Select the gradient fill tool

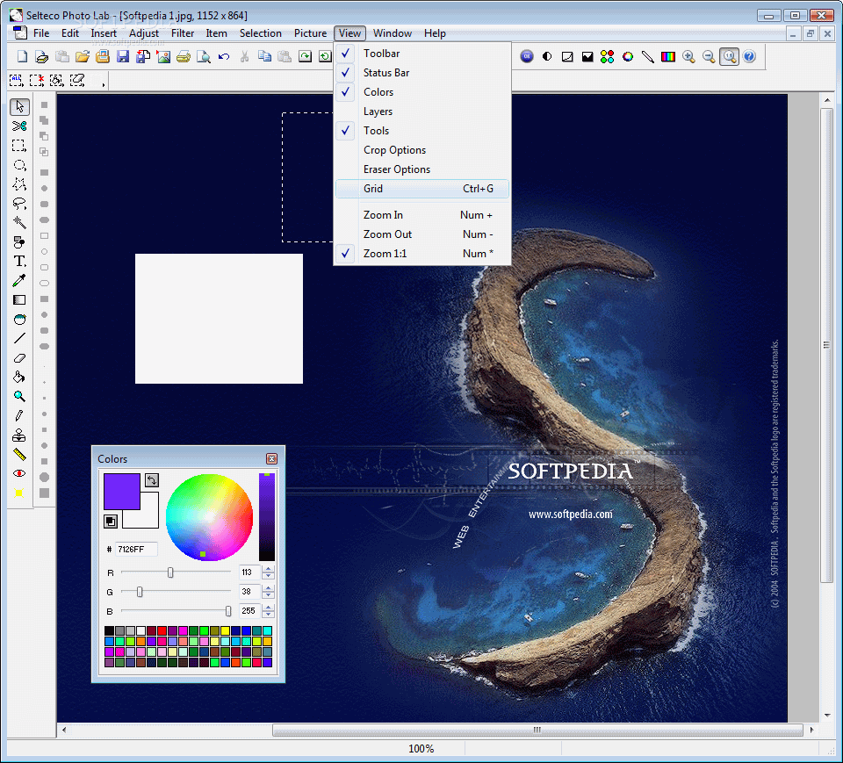pyautogui.click(x=19, y=300)
